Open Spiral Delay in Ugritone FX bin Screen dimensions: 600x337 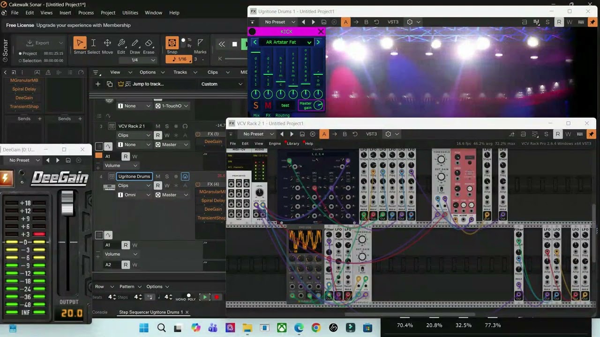click(213, 200)
